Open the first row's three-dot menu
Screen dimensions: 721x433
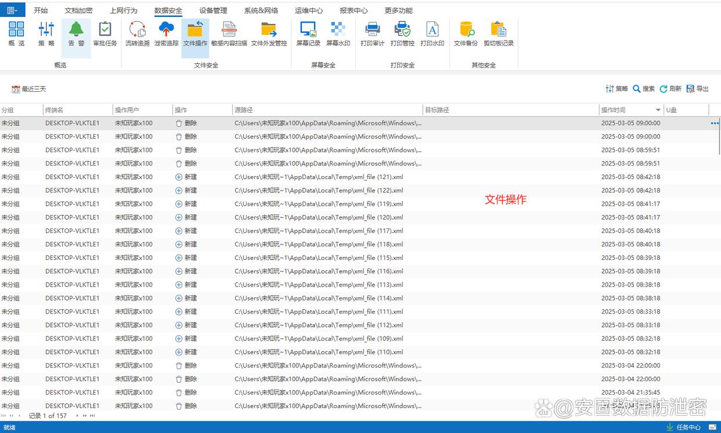coord(714,123)
